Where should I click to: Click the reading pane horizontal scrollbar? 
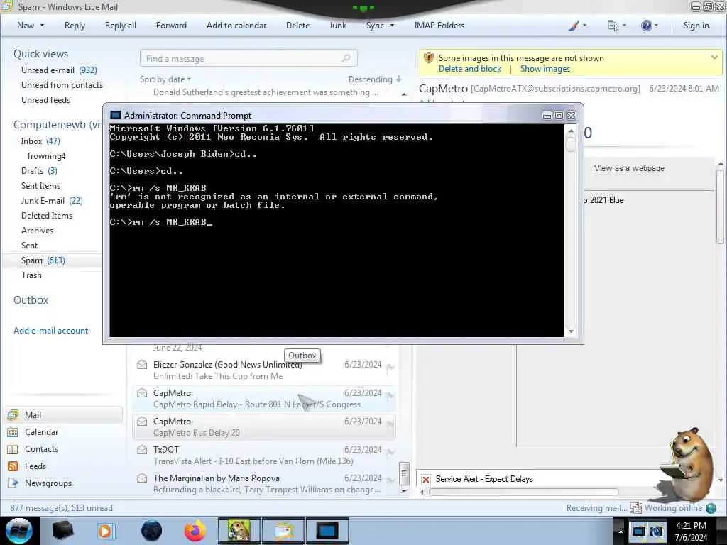[523, 492]
